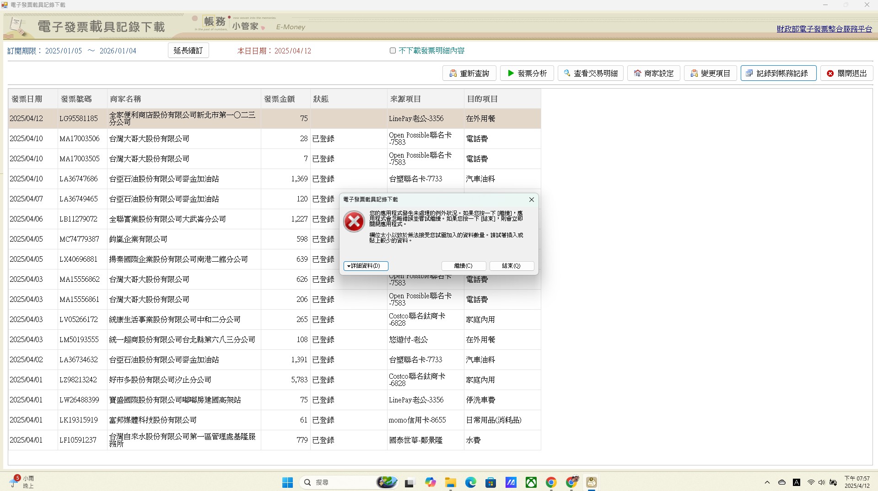Click 結束(Q) in the error dialog
Image resolution: width=878 pixels, height=491 pixels.
click(511, 266)
